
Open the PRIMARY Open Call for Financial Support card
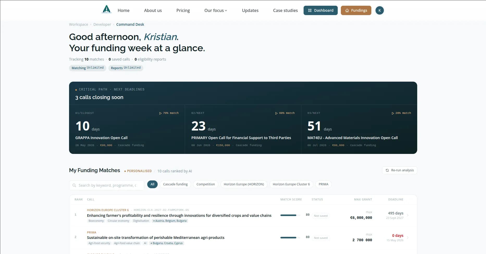(243, 129)
